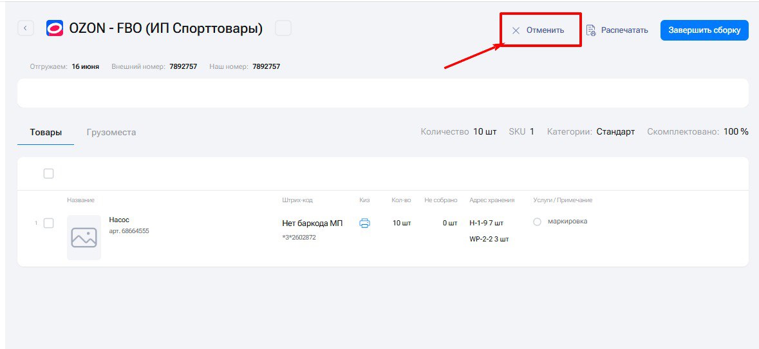The width and height of the screenshot is (759, 349).
Task: Check the box for the Насос row
Action: 48,223
